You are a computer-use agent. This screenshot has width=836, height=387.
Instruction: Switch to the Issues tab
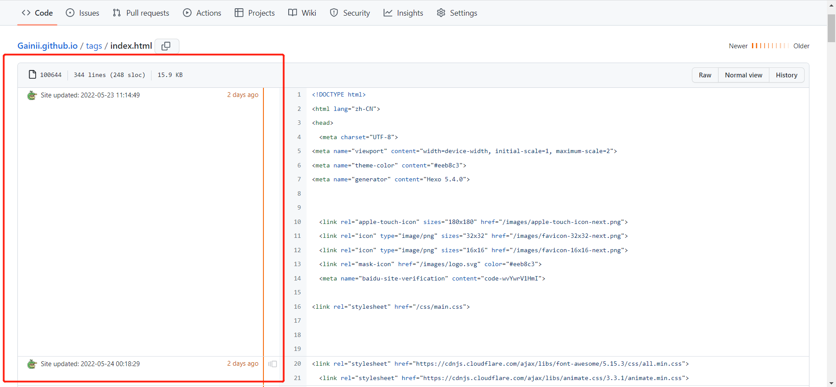(82, 13)
